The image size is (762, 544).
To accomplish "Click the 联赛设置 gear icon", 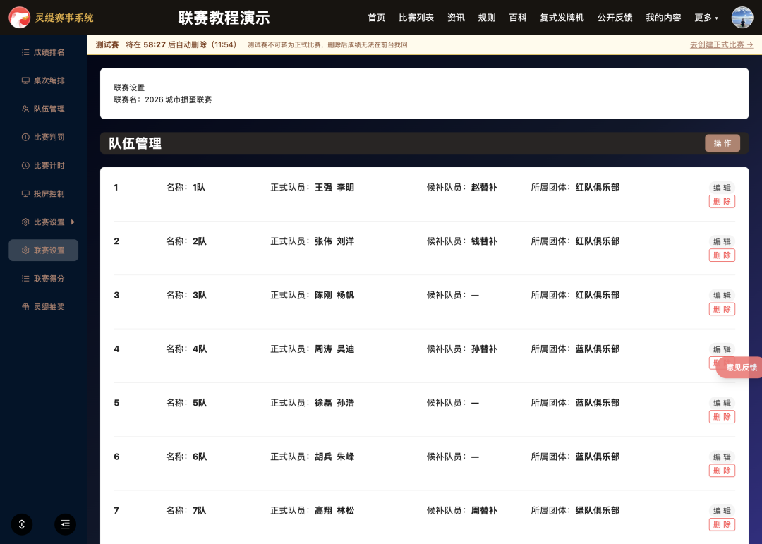I will [25, 250].
